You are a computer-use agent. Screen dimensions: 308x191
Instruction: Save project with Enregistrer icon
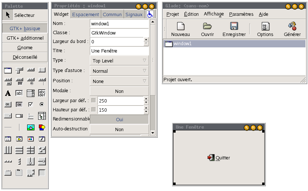234,26
